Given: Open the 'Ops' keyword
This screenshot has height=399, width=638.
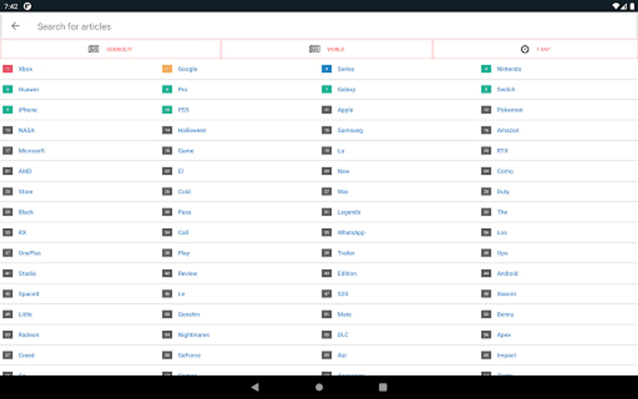Looking at the screenshot, I should 502,253.
